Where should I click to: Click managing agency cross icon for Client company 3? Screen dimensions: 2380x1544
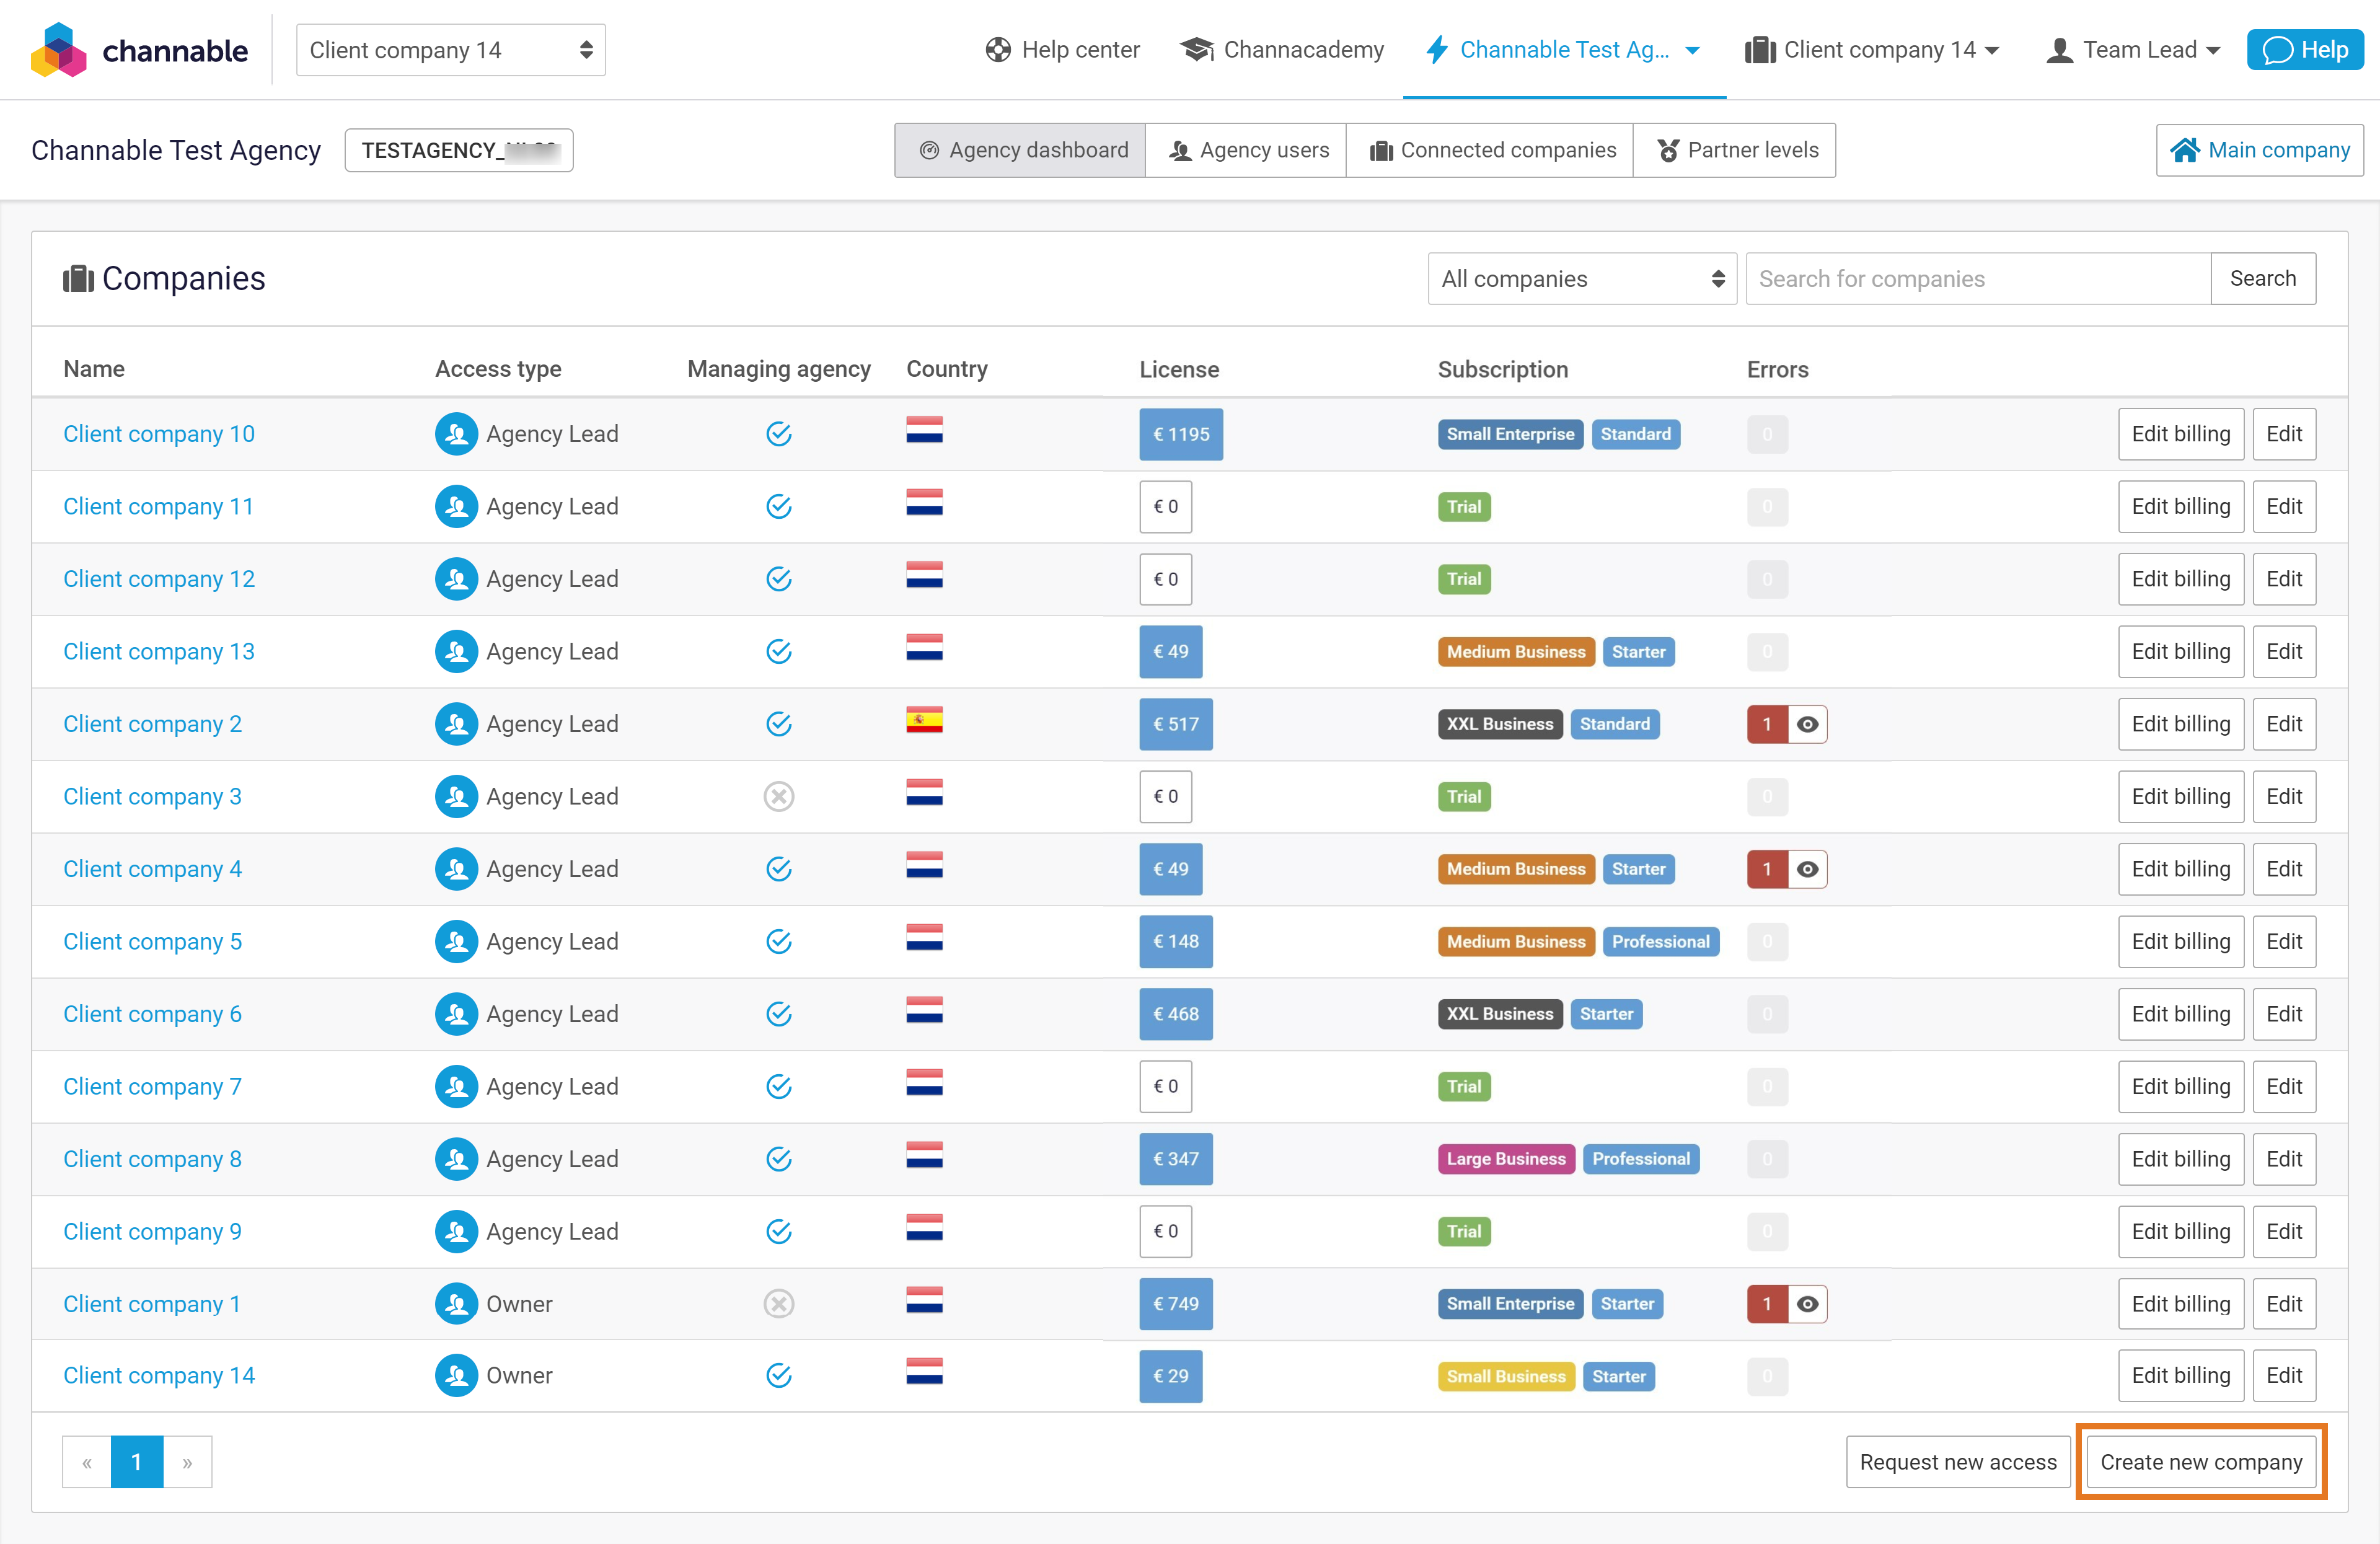[x=779, y=797]
